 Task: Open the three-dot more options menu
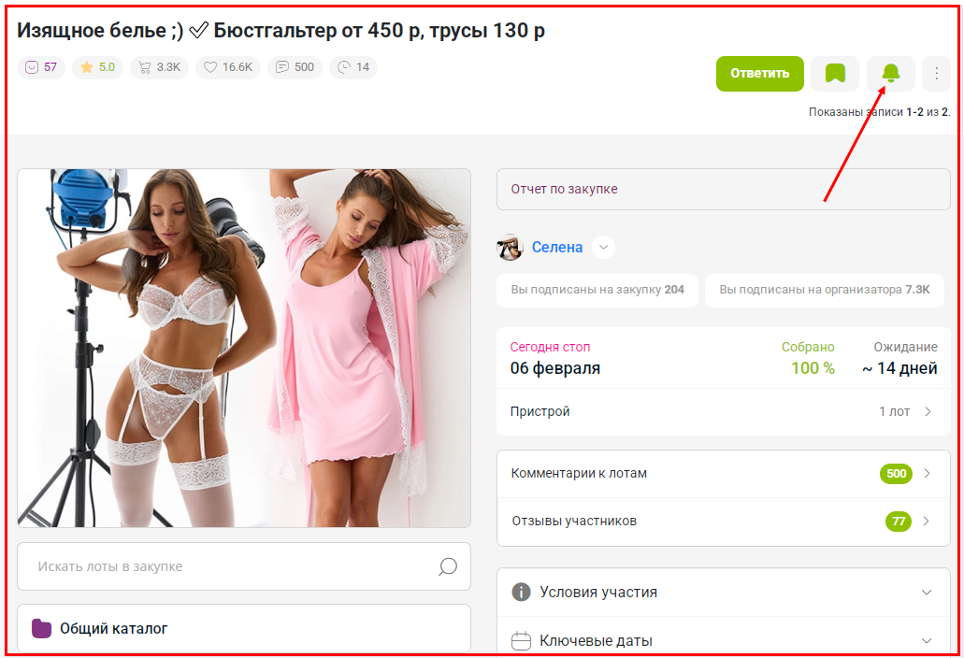point(936,74)
